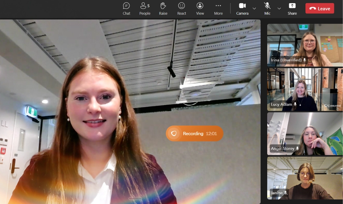Click the Recording 12:01 indicator pill

click(x=195, y=133)
